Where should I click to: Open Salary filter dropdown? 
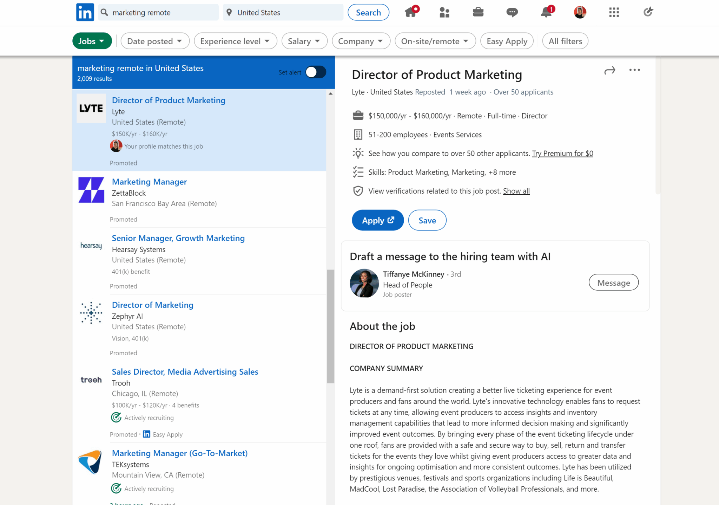coord(304,41)
